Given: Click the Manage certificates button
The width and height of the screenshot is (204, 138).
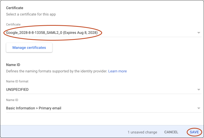Looking at the screenshot, I should pyautogui.click(x=29, y=48).
